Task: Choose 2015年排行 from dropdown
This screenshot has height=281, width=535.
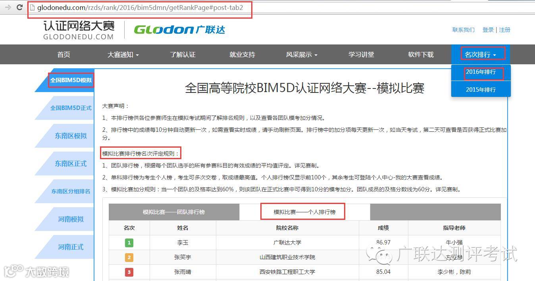Action: tap(481, 89)
